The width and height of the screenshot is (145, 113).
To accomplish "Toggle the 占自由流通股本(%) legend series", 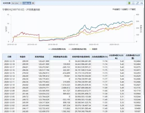I will coord(57,49).
